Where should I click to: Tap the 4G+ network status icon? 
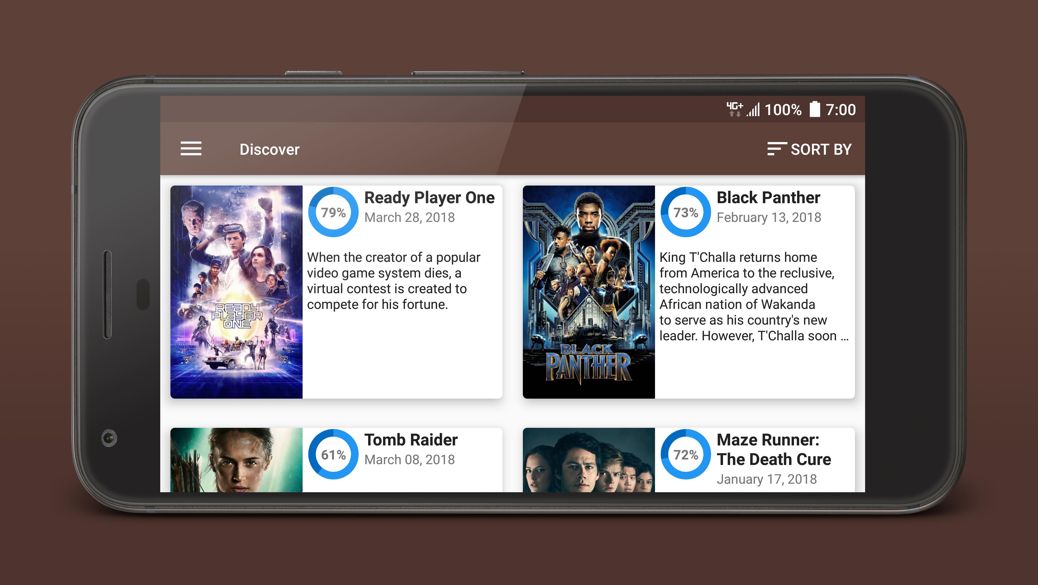click(735, 109)
